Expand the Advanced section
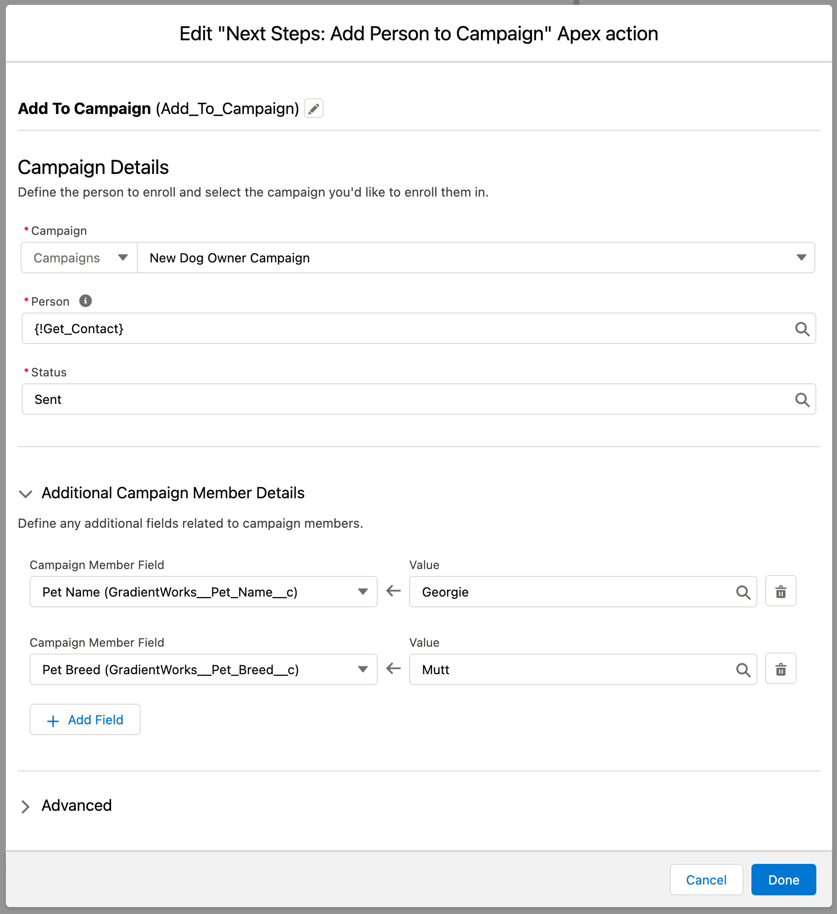The height and width of the screenshot is (914, 837). coord(26,806)
